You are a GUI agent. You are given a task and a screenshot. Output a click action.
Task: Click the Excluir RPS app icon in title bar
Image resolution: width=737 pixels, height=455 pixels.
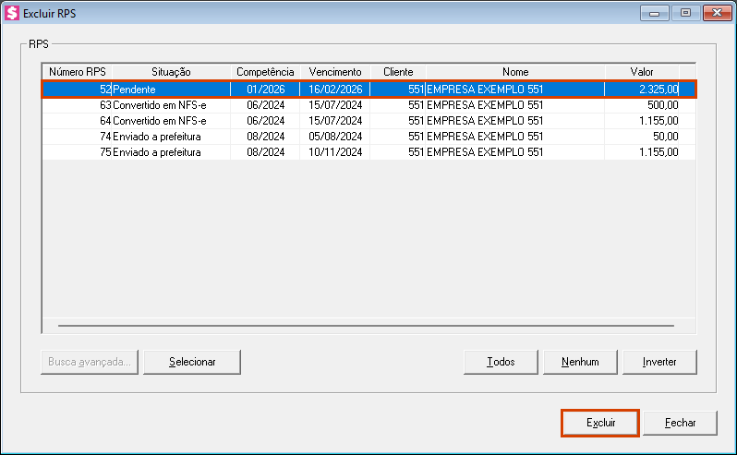[x=12, y=13]
